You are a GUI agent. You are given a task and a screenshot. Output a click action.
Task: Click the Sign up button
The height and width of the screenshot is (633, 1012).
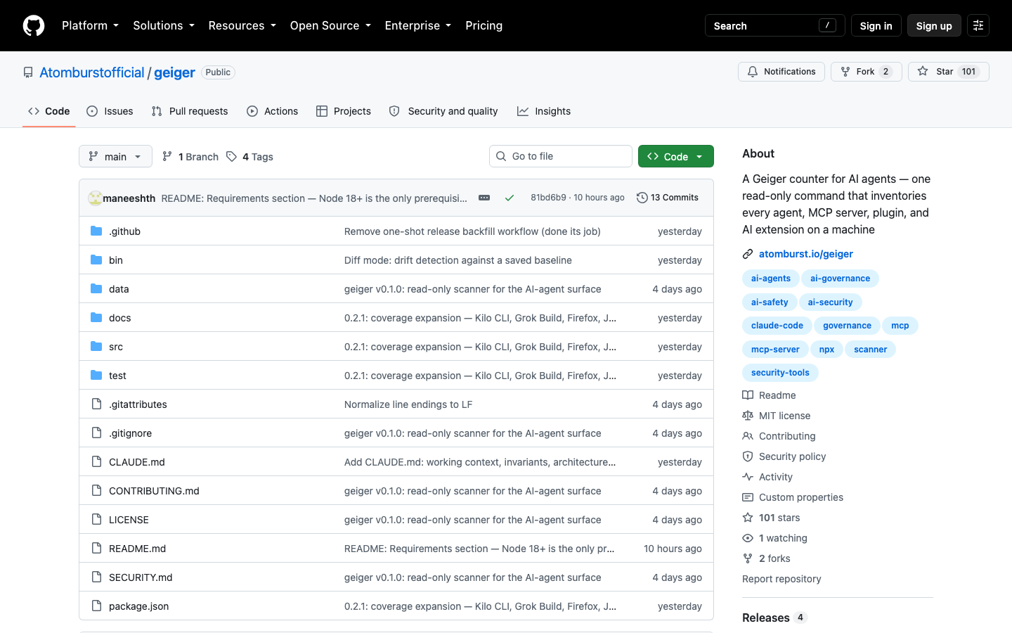point(934,25)
